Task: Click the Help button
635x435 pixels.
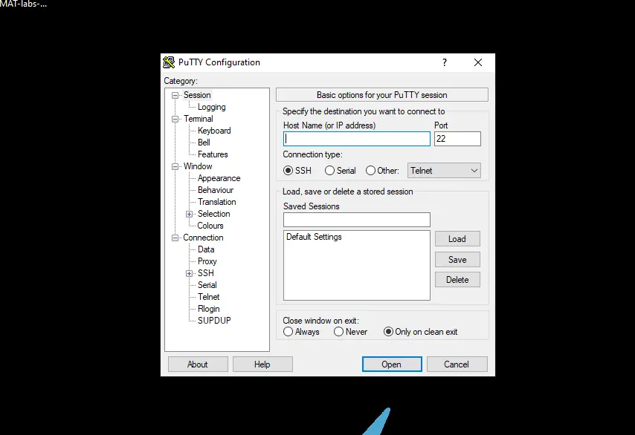Action: tap(262, 364)
